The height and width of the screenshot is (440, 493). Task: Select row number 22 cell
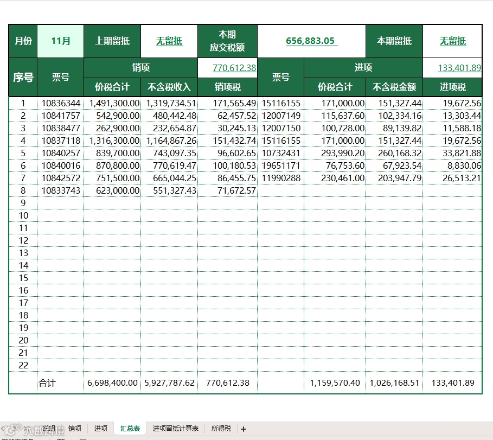pyautogui.click(x=23, y=365)
